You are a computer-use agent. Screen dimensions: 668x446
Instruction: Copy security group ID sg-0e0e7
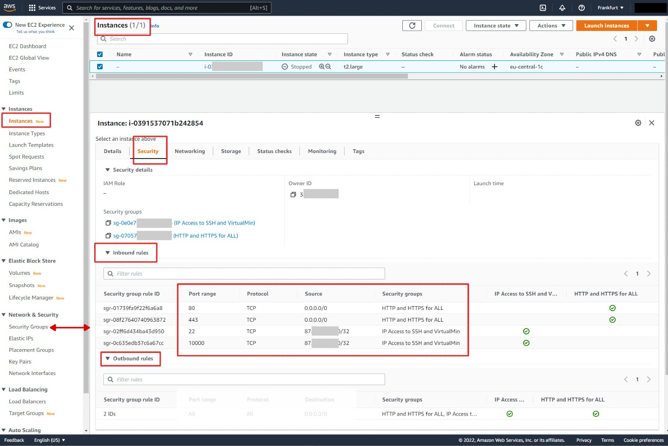coord(108,223)
